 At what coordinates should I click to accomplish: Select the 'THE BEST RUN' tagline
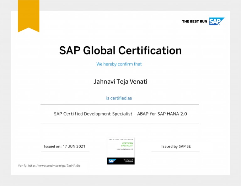195,22
